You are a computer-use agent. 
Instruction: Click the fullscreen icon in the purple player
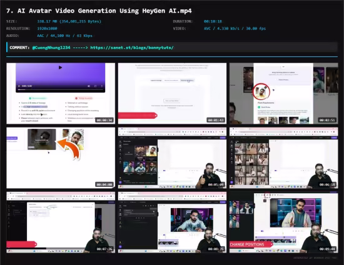click(x=96, y=86)
